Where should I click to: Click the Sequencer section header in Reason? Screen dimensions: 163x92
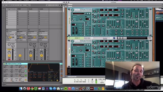point(72,77)
